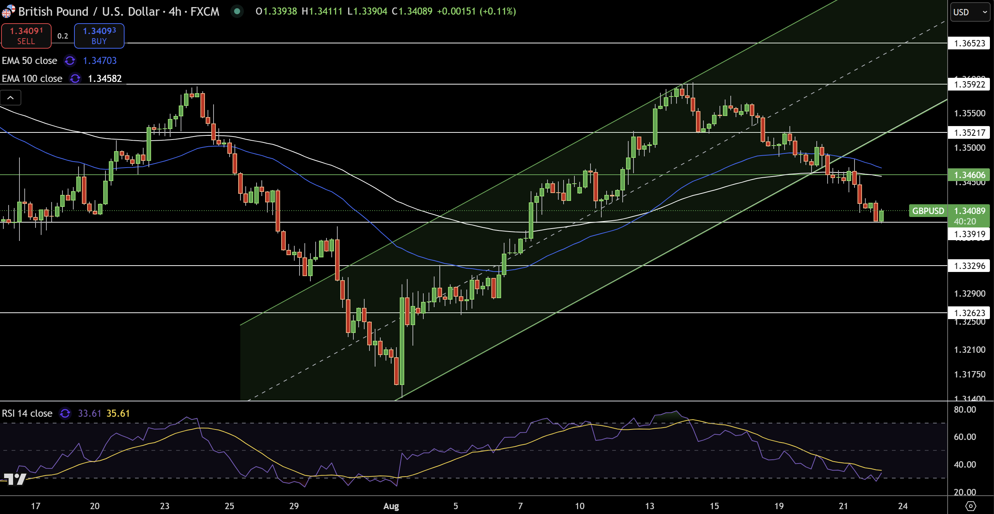
Task: Click the 1.33296 price label
Action: [x=969, y=266]
